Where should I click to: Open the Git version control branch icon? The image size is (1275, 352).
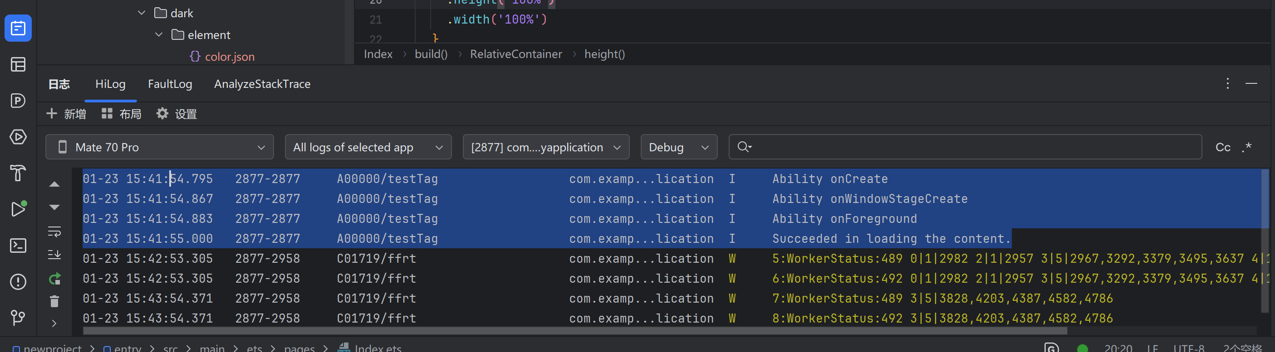18,318
